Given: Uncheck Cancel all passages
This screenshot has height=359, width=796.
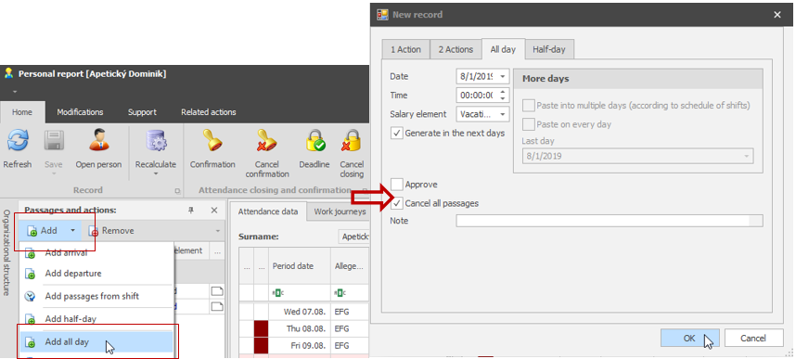Looking at the screenshot, I should pos(397,203).
